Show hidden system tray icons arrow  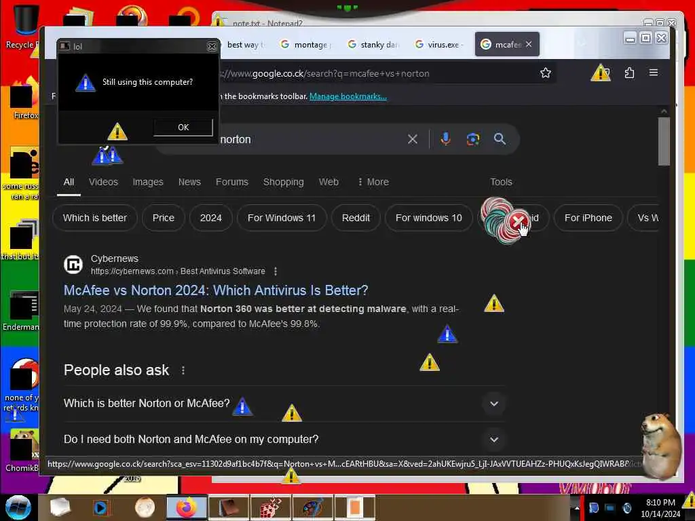tap(577, 508)
